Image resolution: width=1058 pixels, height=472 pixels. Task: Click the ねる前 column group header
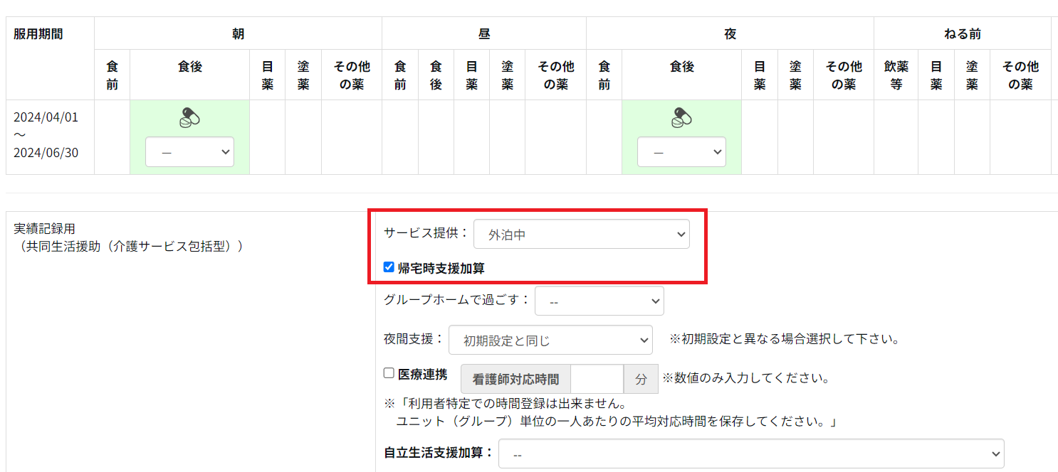click(x=962, y=34)
